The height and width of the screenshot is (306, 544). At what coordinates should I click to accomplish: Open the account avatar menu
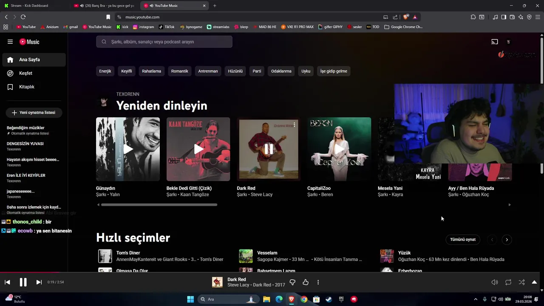coord(508,42)
